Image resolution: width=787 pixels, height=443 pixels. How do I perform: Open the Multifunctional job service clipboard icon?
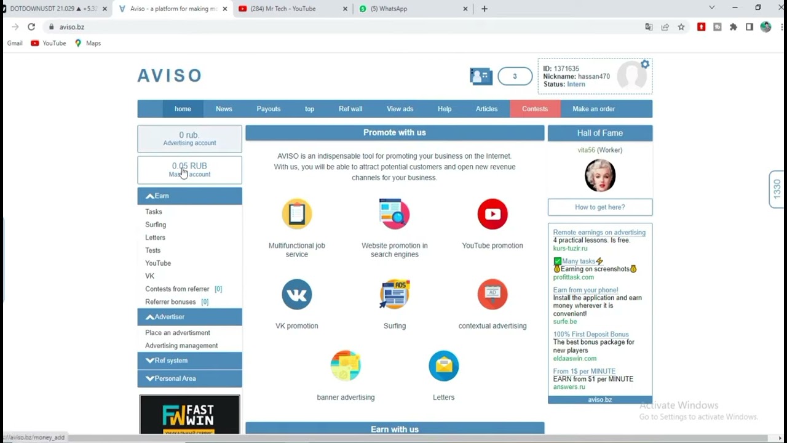coord(297,214)
